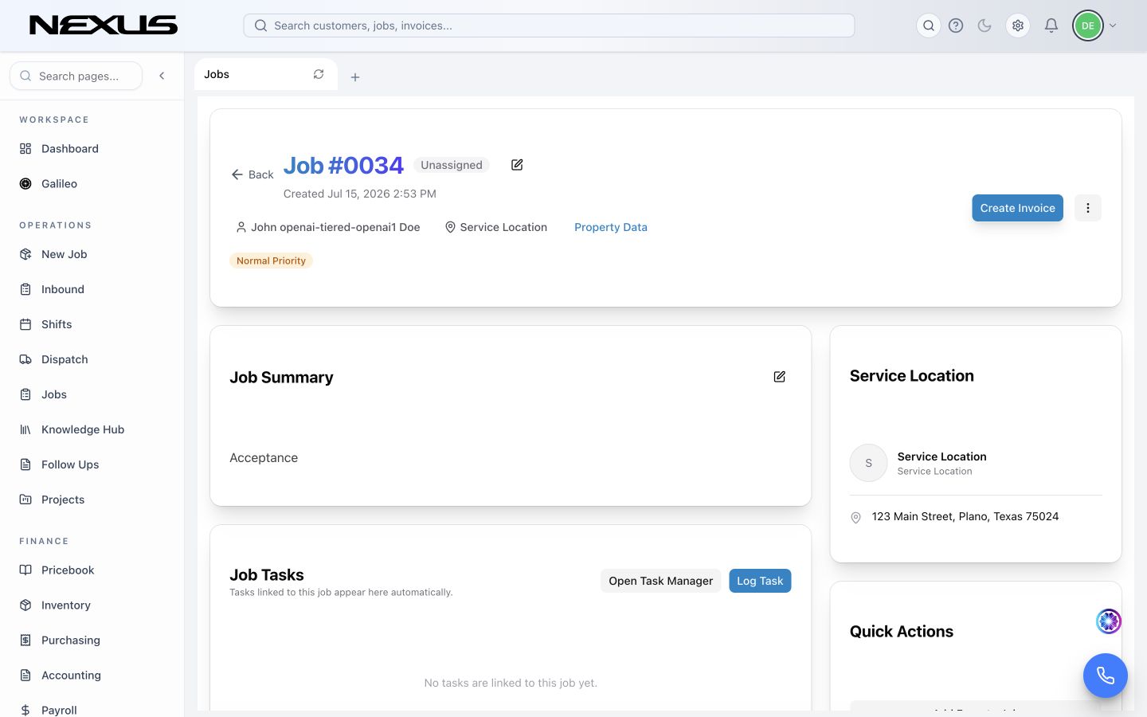Click the Normal Priority badge

click(x=271, y=261)
